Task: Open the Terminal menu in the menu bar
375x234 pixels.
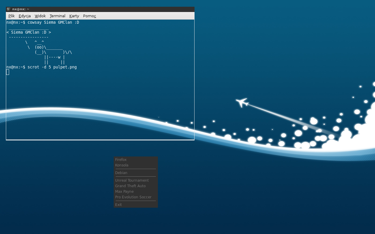Action: (x=57, y=16)
